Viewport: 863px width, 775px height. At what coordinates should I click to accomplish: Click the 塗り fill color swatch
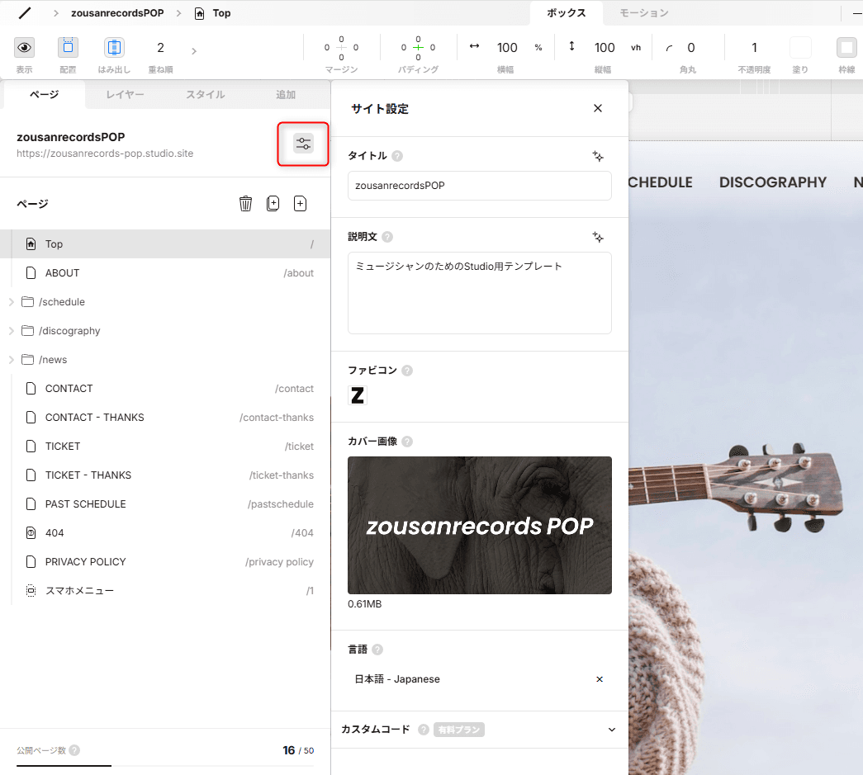point(800,47)
